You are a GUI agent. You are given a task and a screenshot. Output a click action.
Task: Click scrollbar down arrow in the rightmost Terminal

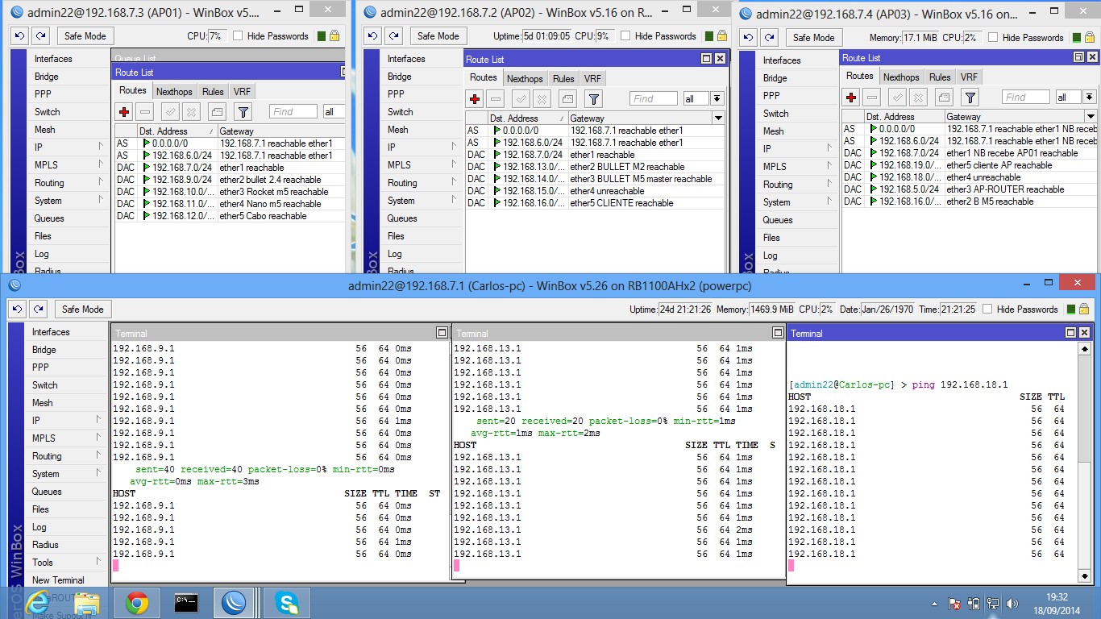pos(1085,575)
